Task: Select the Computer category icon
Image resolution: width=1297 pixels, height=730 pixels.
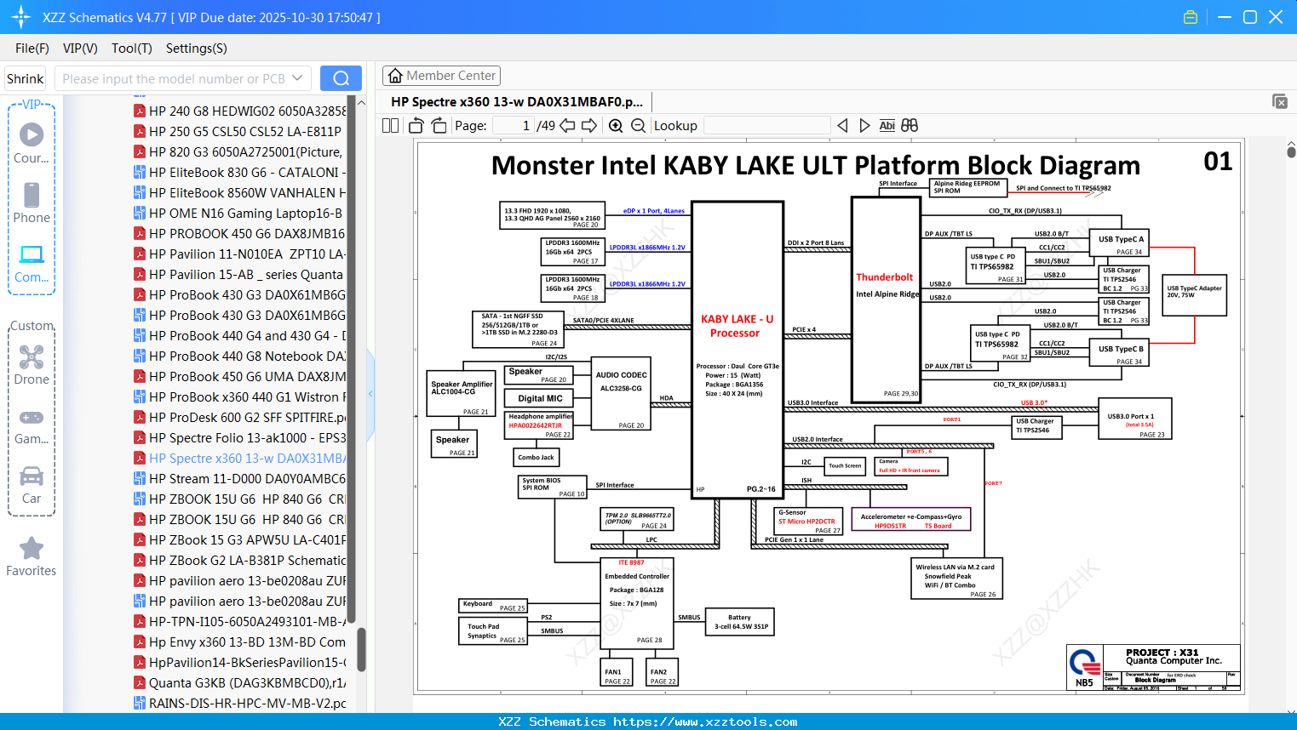Action: [32, 254]
